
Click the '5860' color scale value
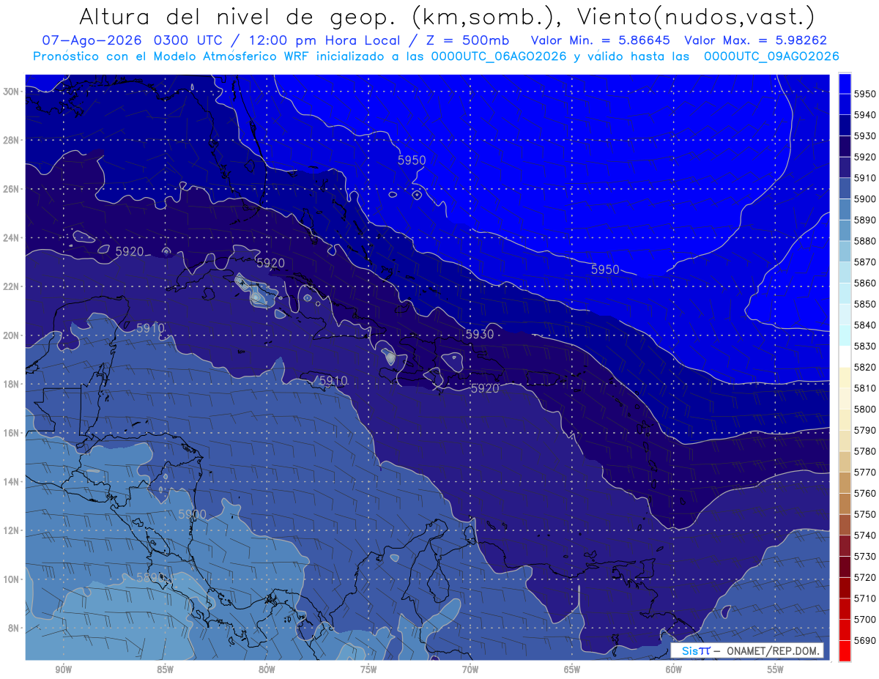865,283
